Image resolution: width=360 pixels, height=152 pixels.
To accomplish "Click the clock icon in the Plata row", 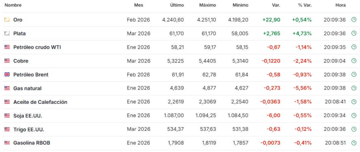I will tap(353, 33).
